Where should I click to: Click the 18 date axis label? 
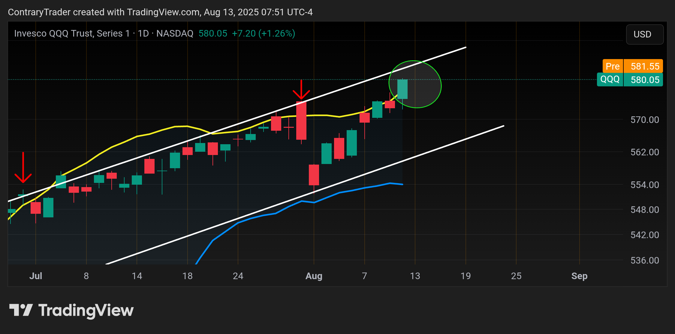coord(188,276)
